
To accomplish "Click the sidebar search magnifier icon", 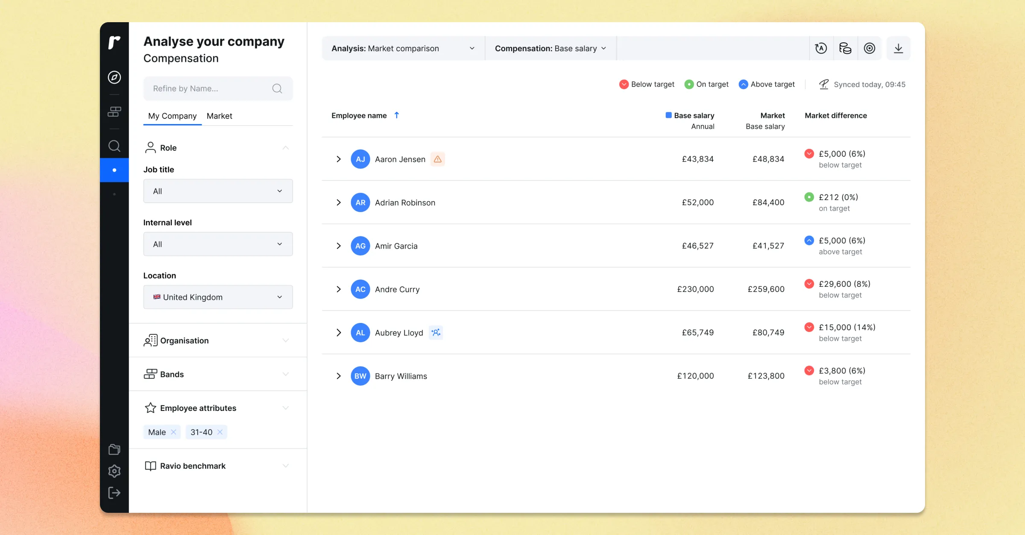I will tap(114, 146).
